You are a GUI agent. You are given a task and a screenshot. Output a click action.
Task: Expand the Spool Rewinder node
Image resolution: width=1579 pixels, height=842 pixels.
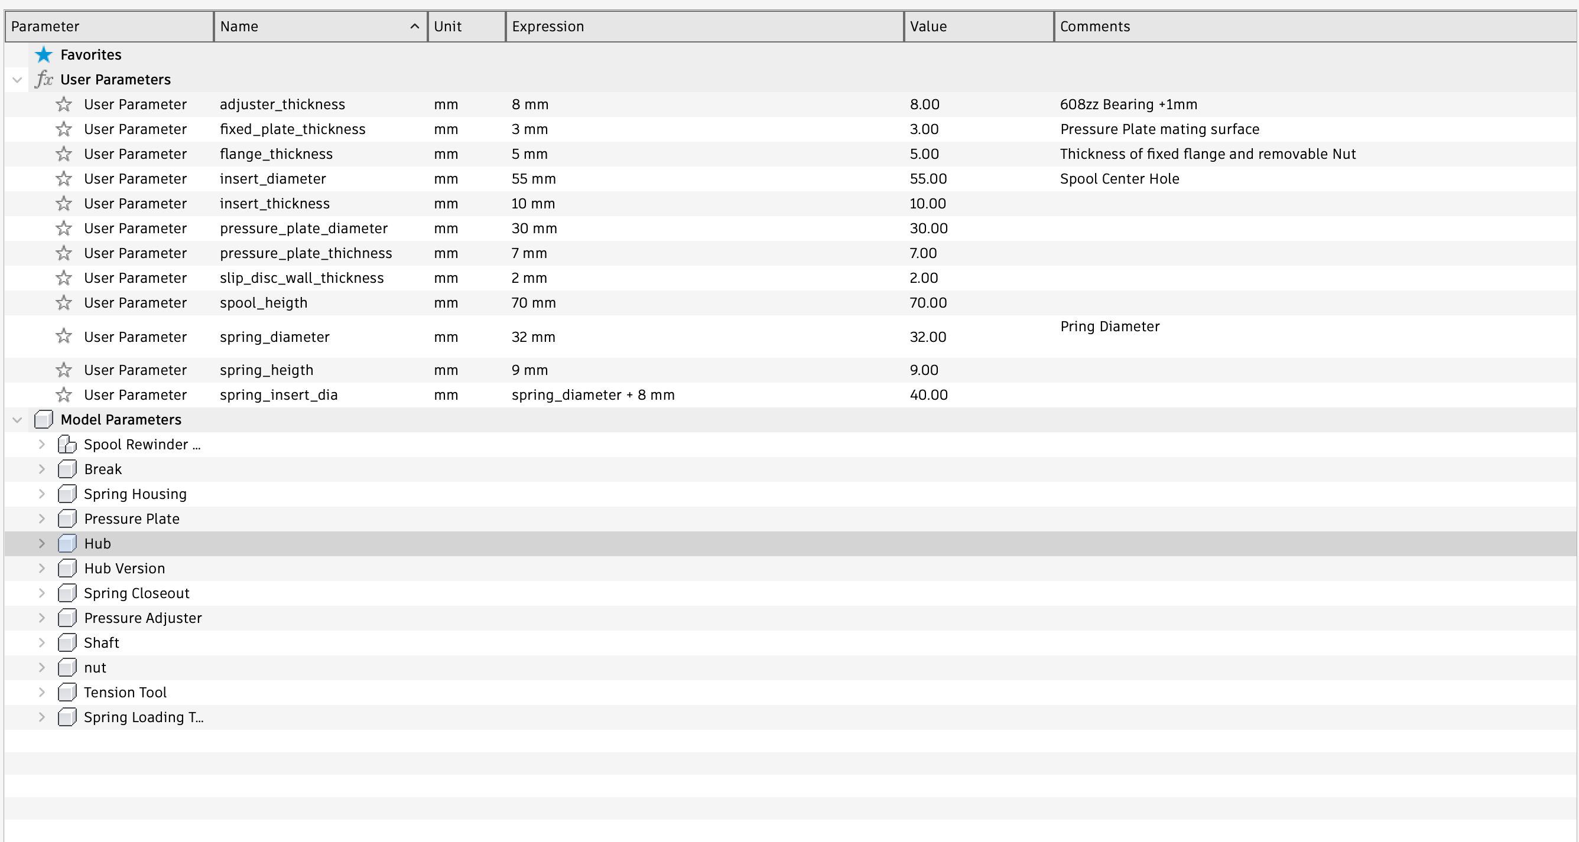(42, 445)
